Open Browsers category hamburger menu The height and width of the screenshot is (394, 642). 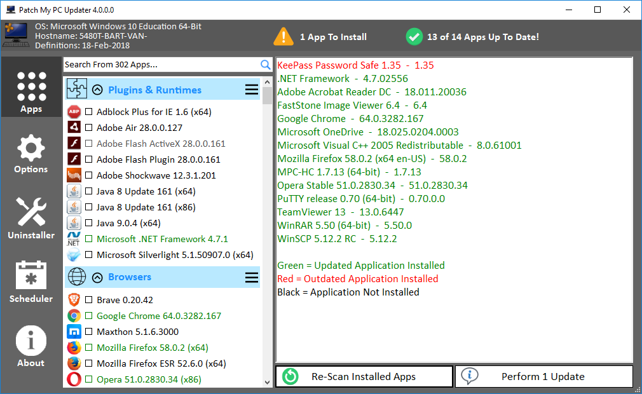tap(251, 278)
